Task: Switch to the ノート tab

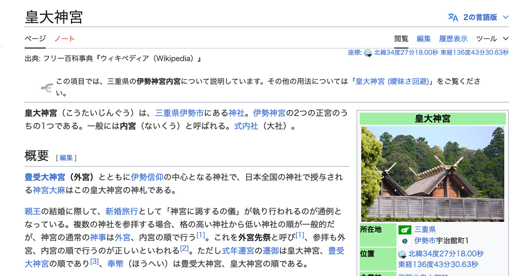Action: [64, 39]
